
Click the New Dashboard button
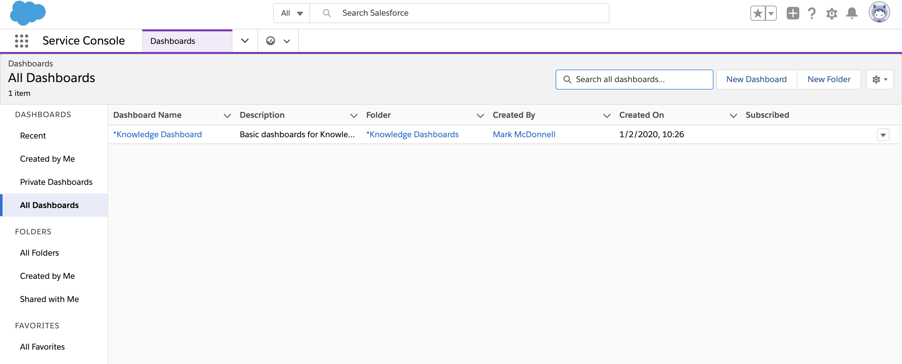tap(756, 79)
